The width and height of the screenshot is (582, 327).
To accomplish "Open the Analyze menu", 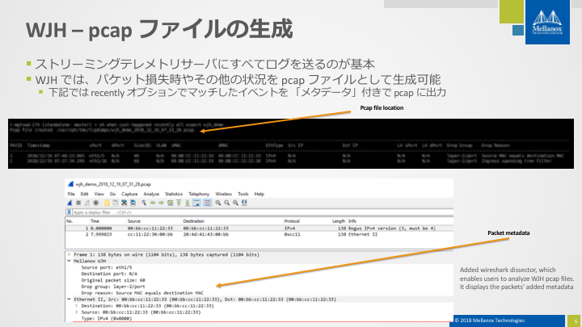I will [x=151, y=194].
